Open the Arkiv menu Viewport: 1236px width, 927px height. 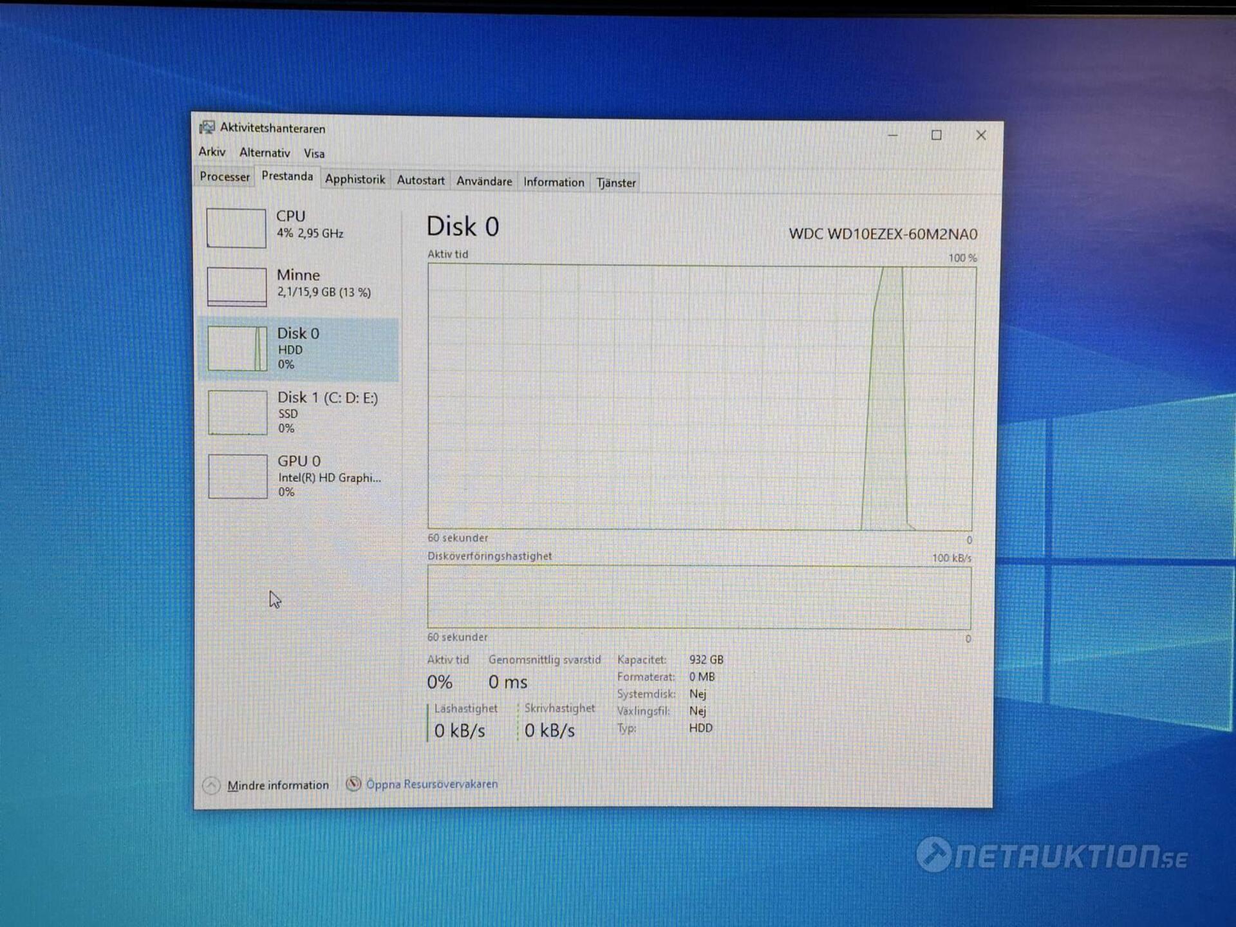pyautogui.click(x=212, y=152)
